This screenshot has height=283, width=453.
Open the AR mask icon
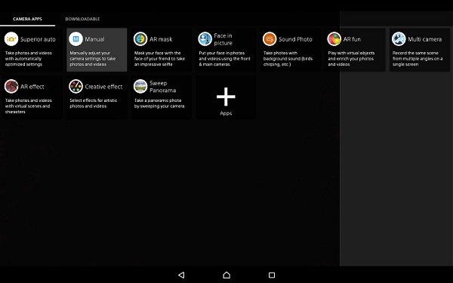pyautogui.click(x=140, y=39)
